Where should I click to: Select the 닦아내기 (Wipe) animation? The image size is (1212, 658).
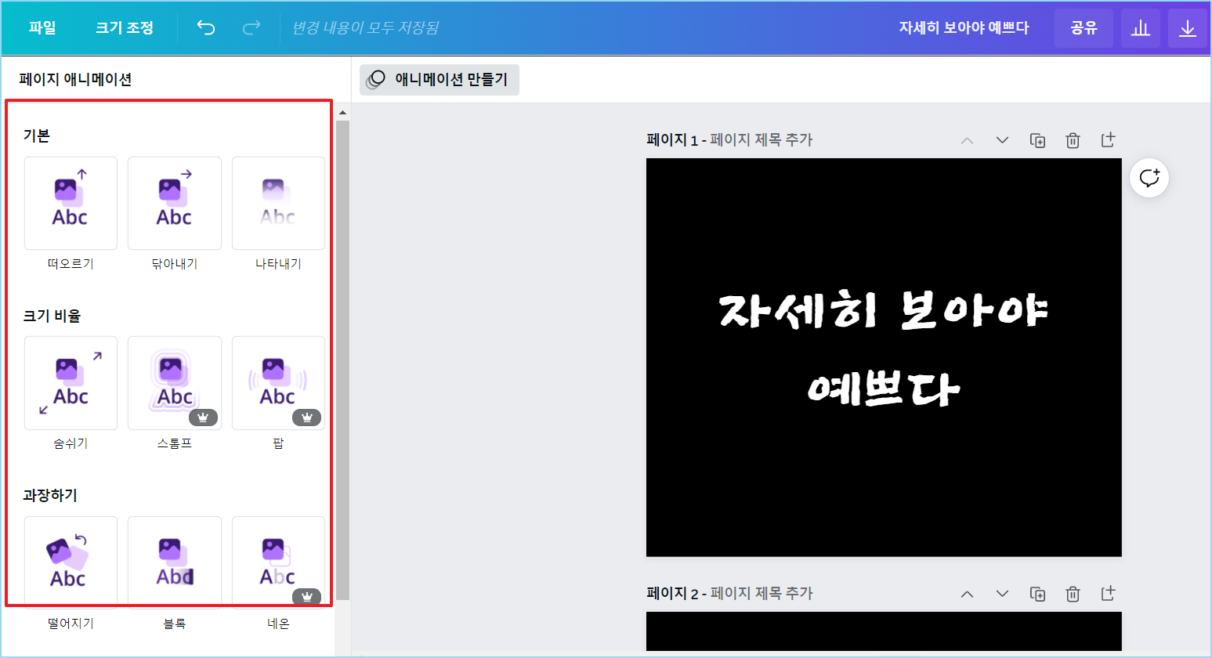click(174, 203)
